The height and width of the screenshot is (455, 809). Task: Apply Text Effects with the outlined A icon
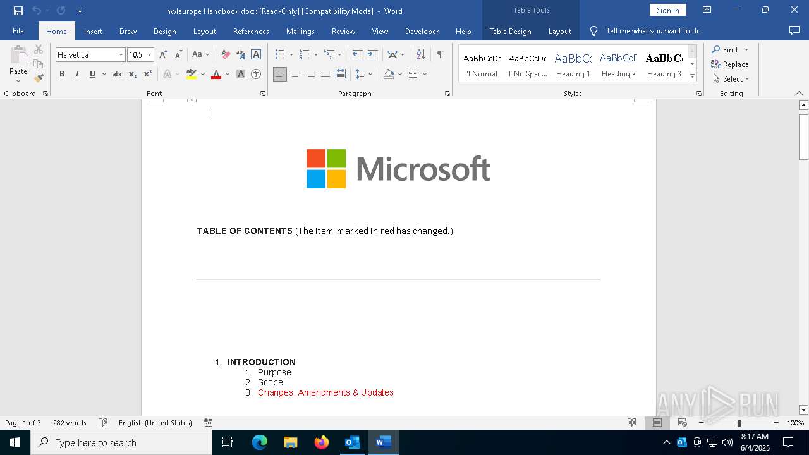pos(167,74)
